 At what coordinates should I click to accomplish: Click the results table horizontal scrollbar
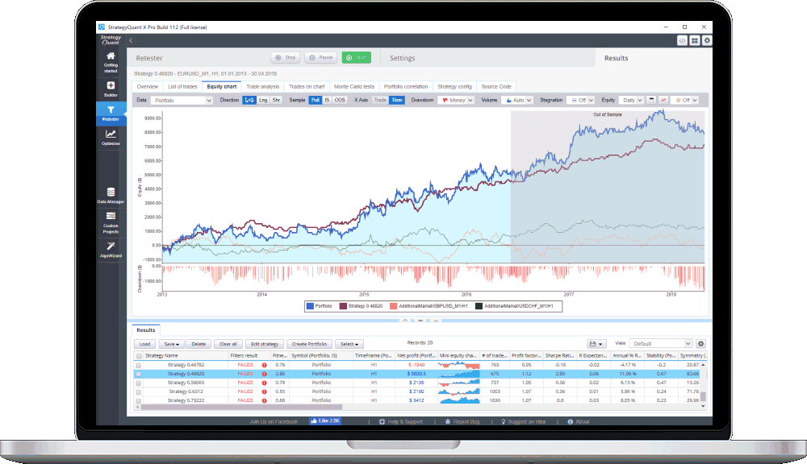click(242, 407)
